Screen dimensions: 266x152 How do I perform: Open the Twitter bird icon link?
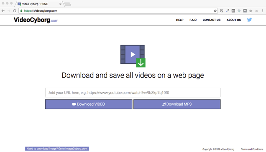(x=249, y=20)
